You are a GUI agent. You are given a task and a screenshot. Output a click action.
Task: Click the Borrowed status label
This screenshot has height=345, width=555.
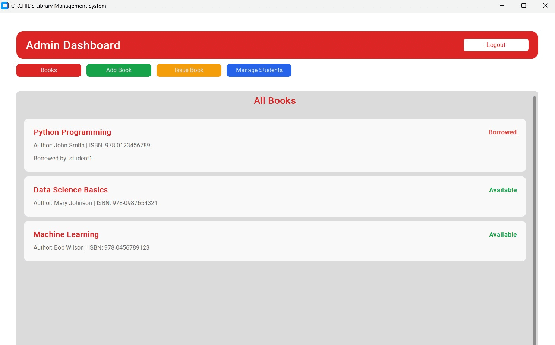[x=502, y=132]
